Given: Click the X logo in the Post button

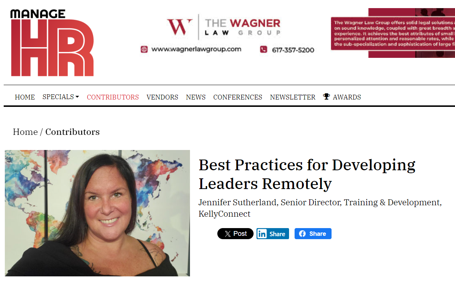Looking at the screenshot, I should click(228, 234).
